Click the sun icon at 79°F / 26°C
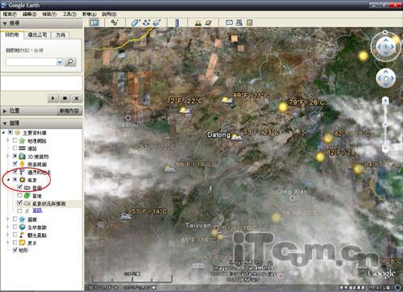Image resolution: width=403 pixels, height=292 pixels. pyautogui.click(x=282, y=106)
